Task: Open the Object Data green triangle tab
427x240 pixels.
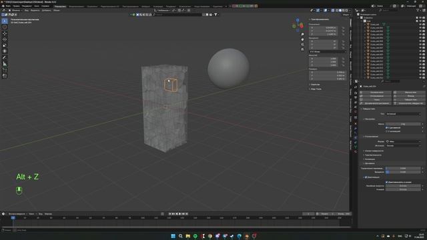Action: click(x=356, y=147)
